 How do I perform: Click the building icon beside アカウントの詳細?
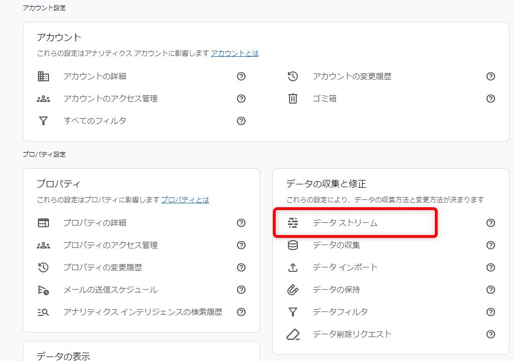(43, 76)
